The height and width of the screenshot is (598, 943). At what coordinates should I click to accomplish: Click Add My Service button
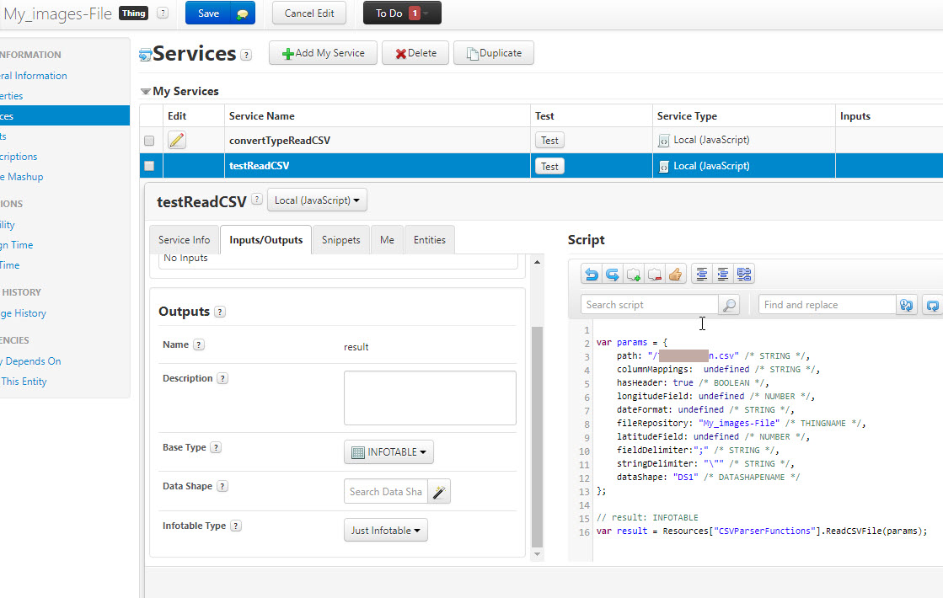click(x=323, y=52)
